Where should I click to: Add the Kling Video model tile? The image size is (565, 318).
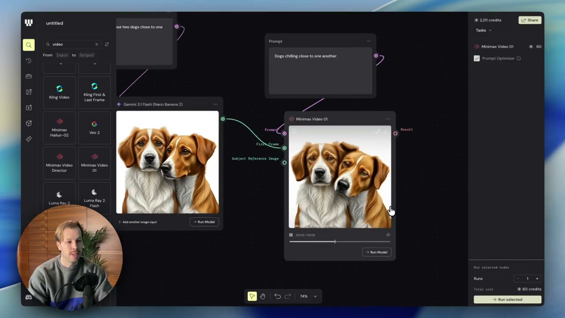(x=59, y=92)
